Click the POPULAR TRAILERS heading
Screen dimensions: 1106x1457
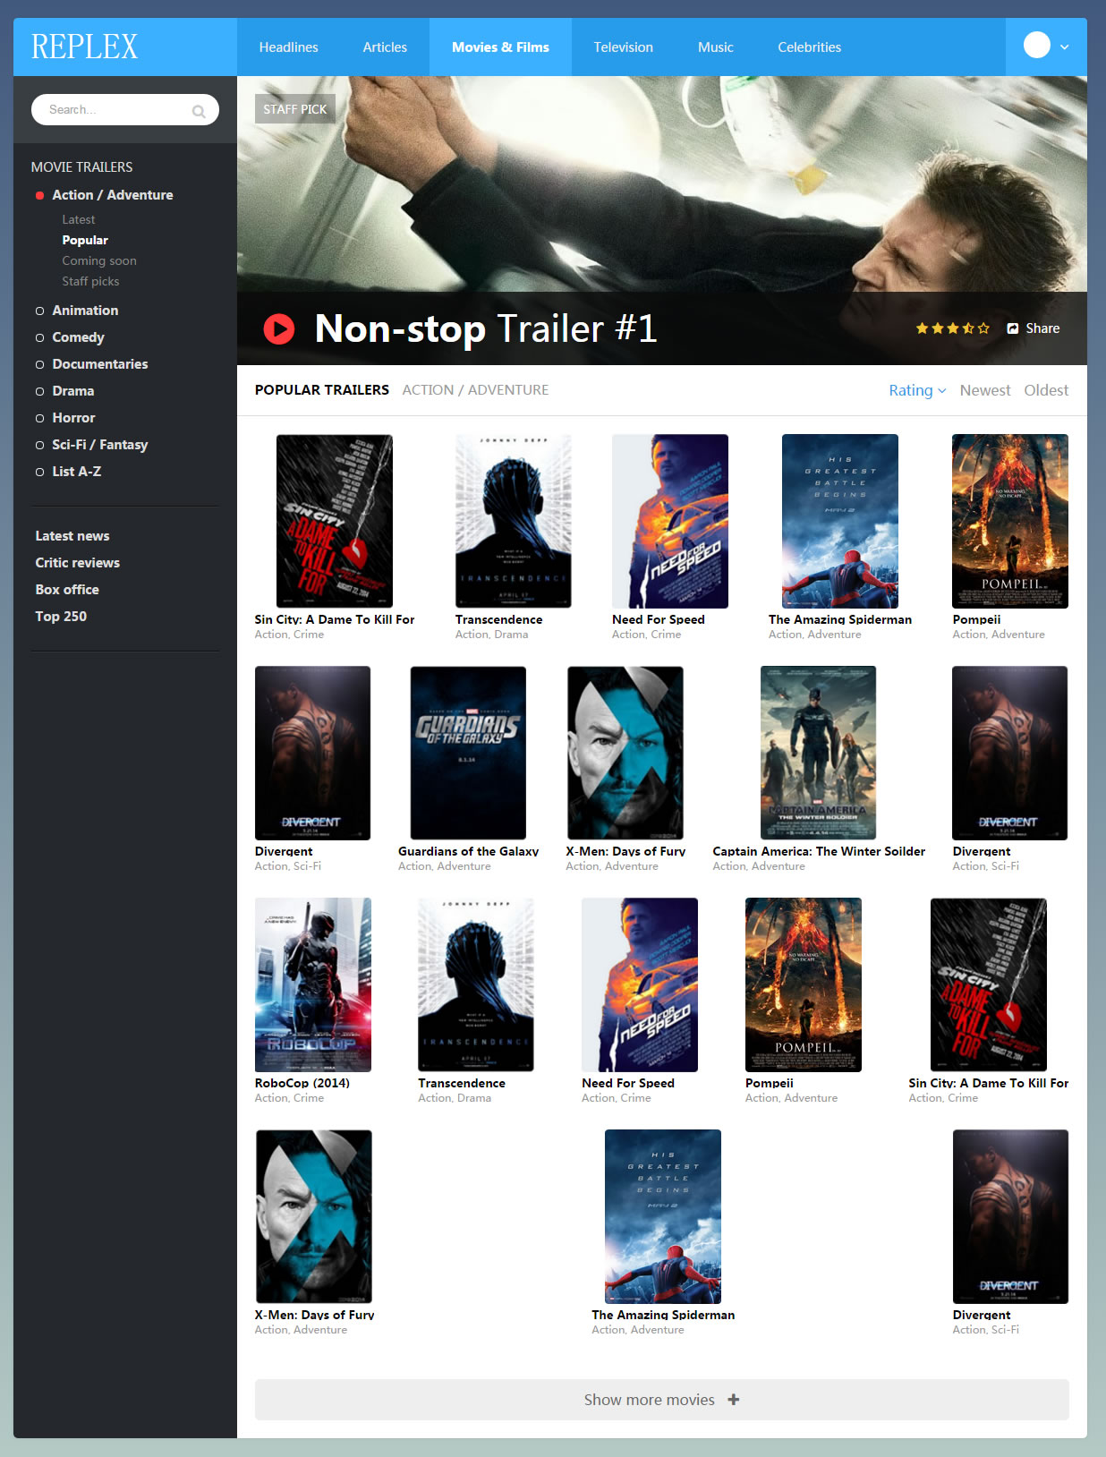[x=322, y=390]
